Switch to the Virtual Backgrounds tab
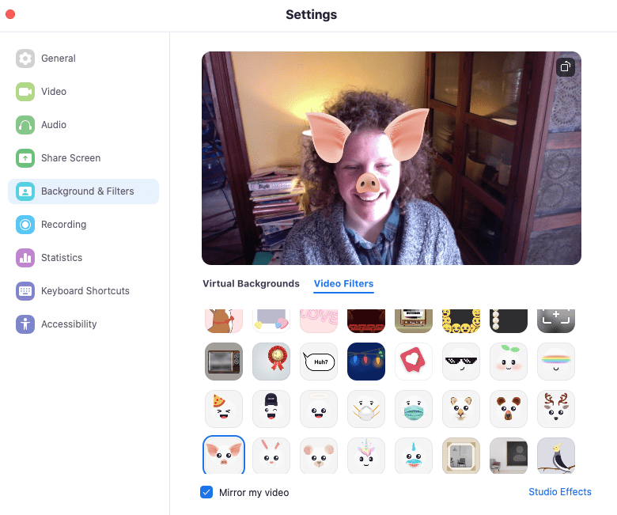The height and width of the screenshot is (515, 617). [251, 284]
